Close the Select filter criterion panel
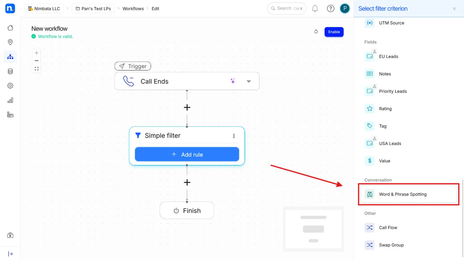The height and width of the screenshot is (261, 464). (x=454, y=9)
